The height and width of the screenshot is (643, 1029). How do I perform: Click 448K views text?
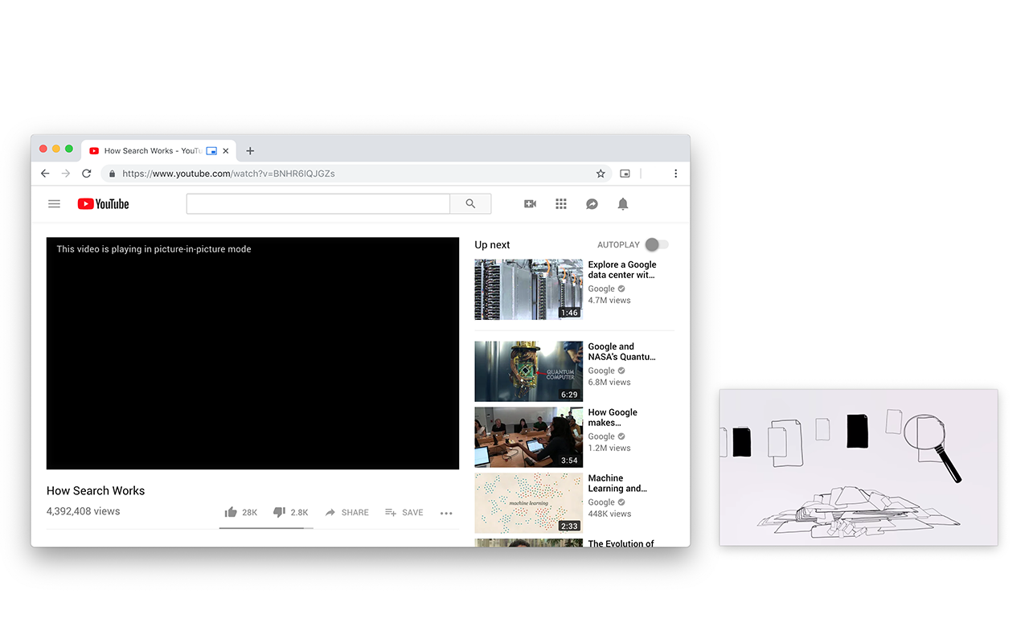click(609, 514)
